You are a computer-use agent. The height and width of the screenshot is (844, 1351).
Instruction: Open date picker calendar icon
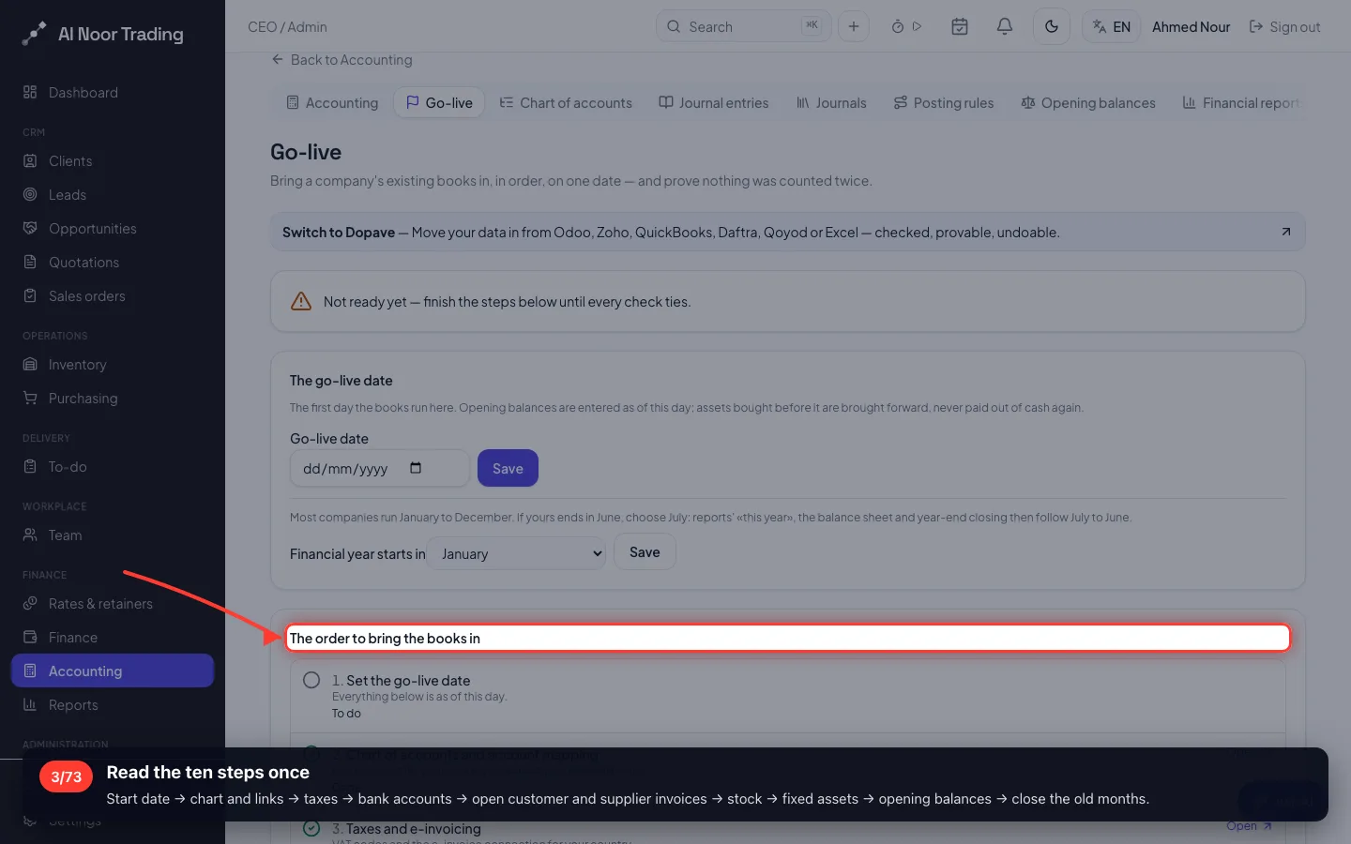pyautogui.click(x=416, y=468)
